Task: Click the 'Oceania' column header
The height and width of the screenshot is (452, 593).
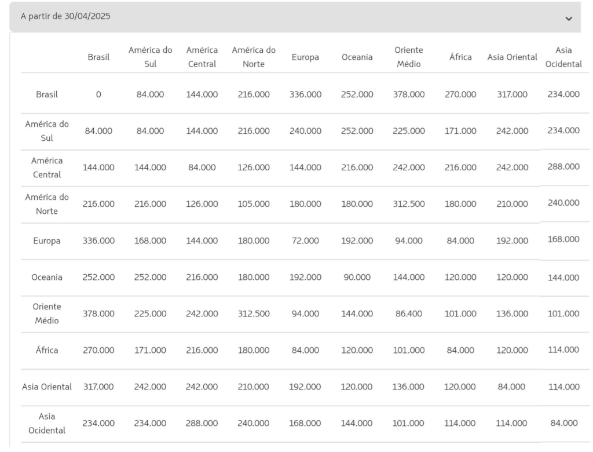Action: pos(357,57)
